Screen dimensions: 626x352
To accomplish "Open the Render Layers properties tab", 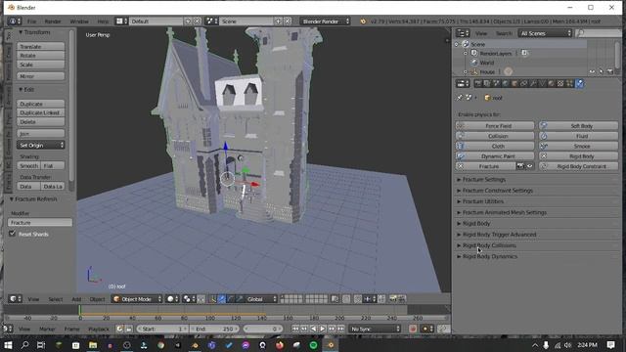I will pos(487,83).
